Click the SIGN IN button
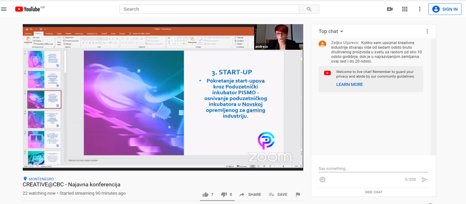The width and height of the screenshot is (466, 204). click(445, 9)
